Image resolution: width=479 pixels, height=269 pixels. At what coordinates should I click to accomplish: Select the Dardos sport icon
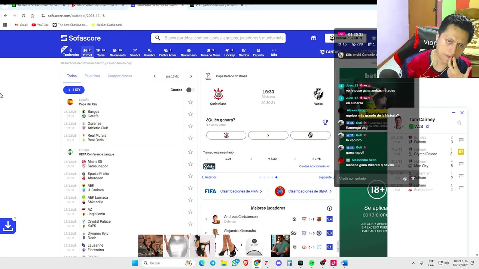pos(244,52)
